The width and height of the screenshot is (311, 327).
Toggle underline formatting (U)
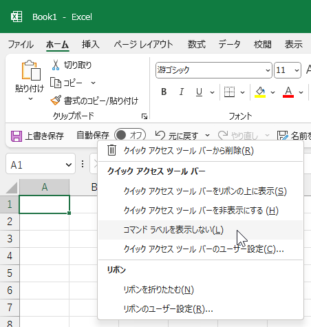point(199,92)
